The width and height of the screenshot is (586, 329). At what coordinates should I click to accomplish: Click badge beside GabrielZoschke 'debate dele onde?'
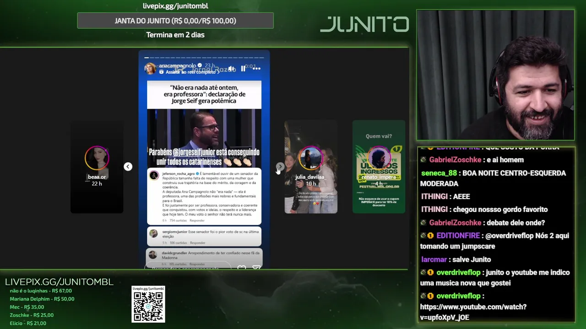click(x=423, y=223)
